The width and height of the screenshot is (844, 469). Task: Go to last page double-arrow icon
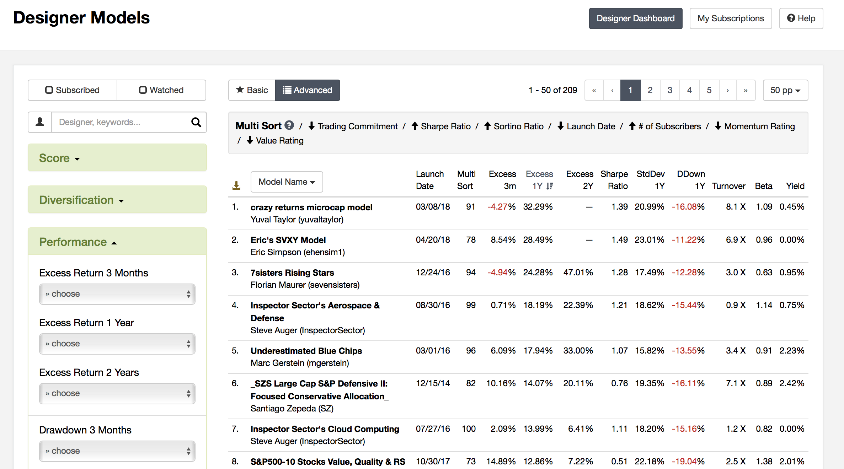pyautogui.click(x=746, y=90)
